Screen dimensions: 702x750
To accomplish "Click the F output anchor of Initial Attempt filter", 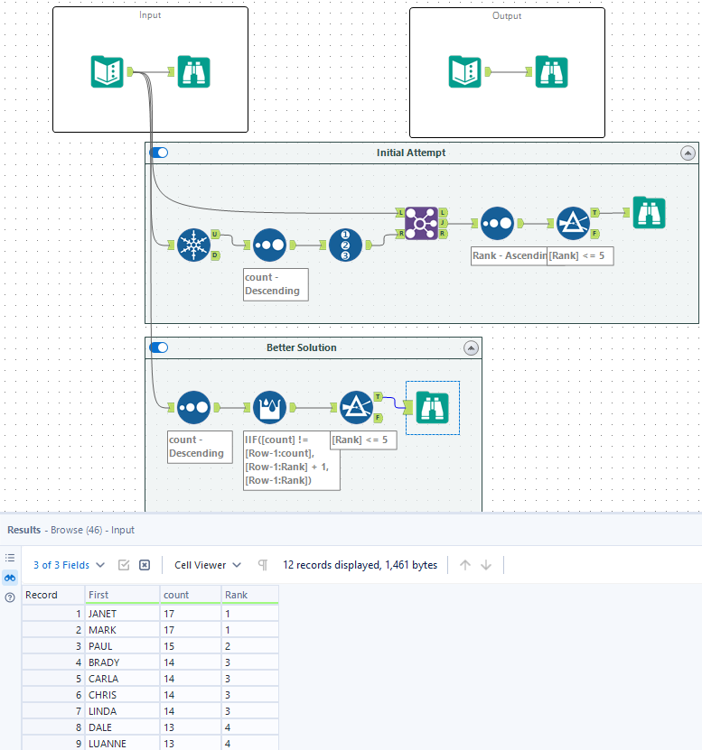I will pos(595,234).
